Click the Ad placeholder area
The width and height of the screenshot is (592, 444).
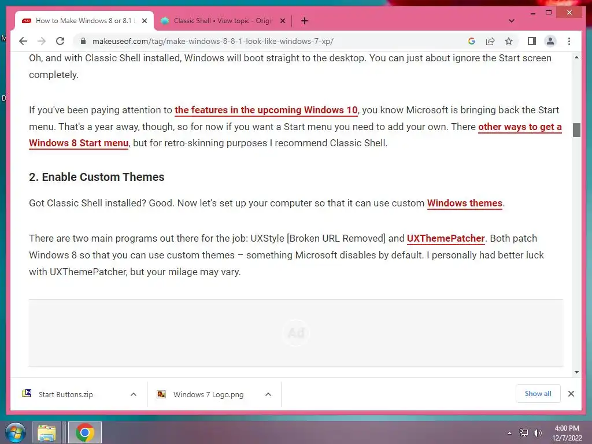(x=296, y=332)
